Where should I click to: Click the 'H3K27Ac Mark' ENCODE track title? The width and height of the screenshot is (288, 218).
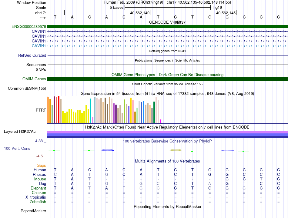(167, 127)
